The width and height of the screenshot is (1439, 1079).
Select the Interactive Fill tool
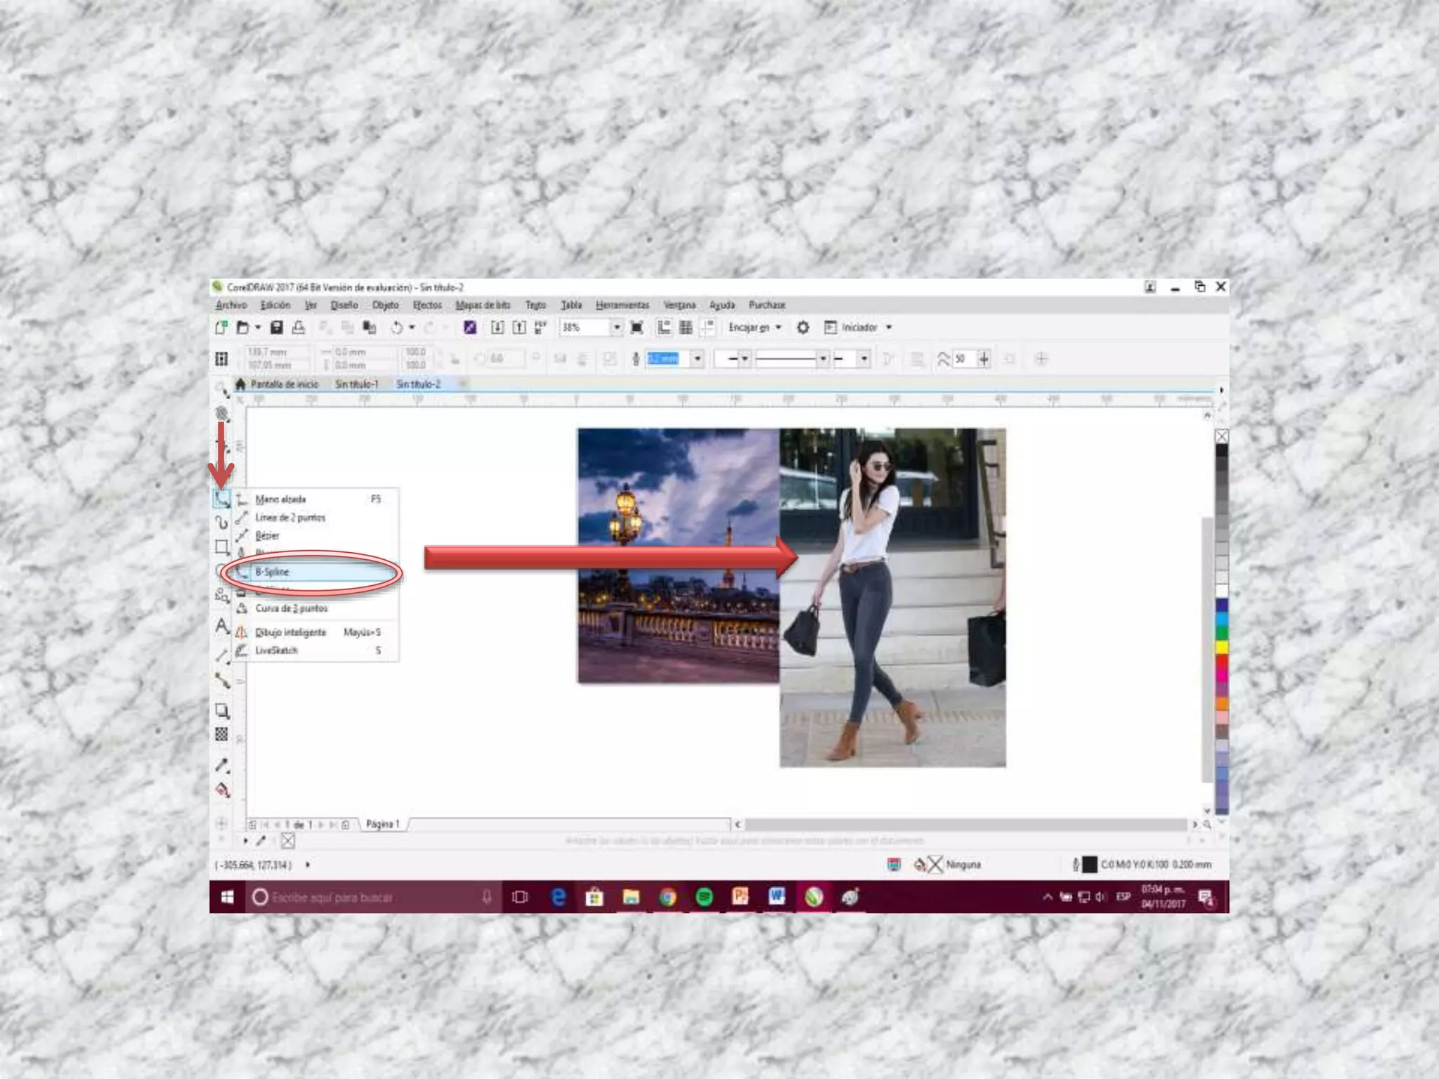[222, 790]
